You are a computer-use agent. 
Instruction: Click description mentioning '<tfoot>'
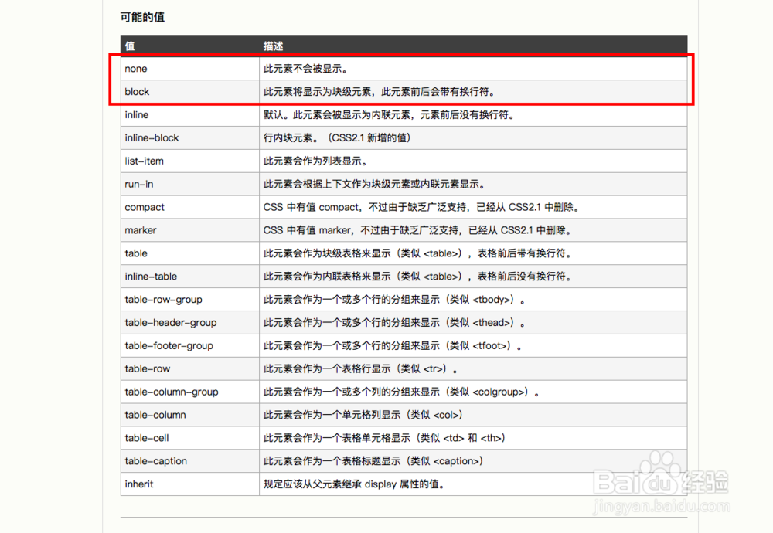tap(393, 346)
